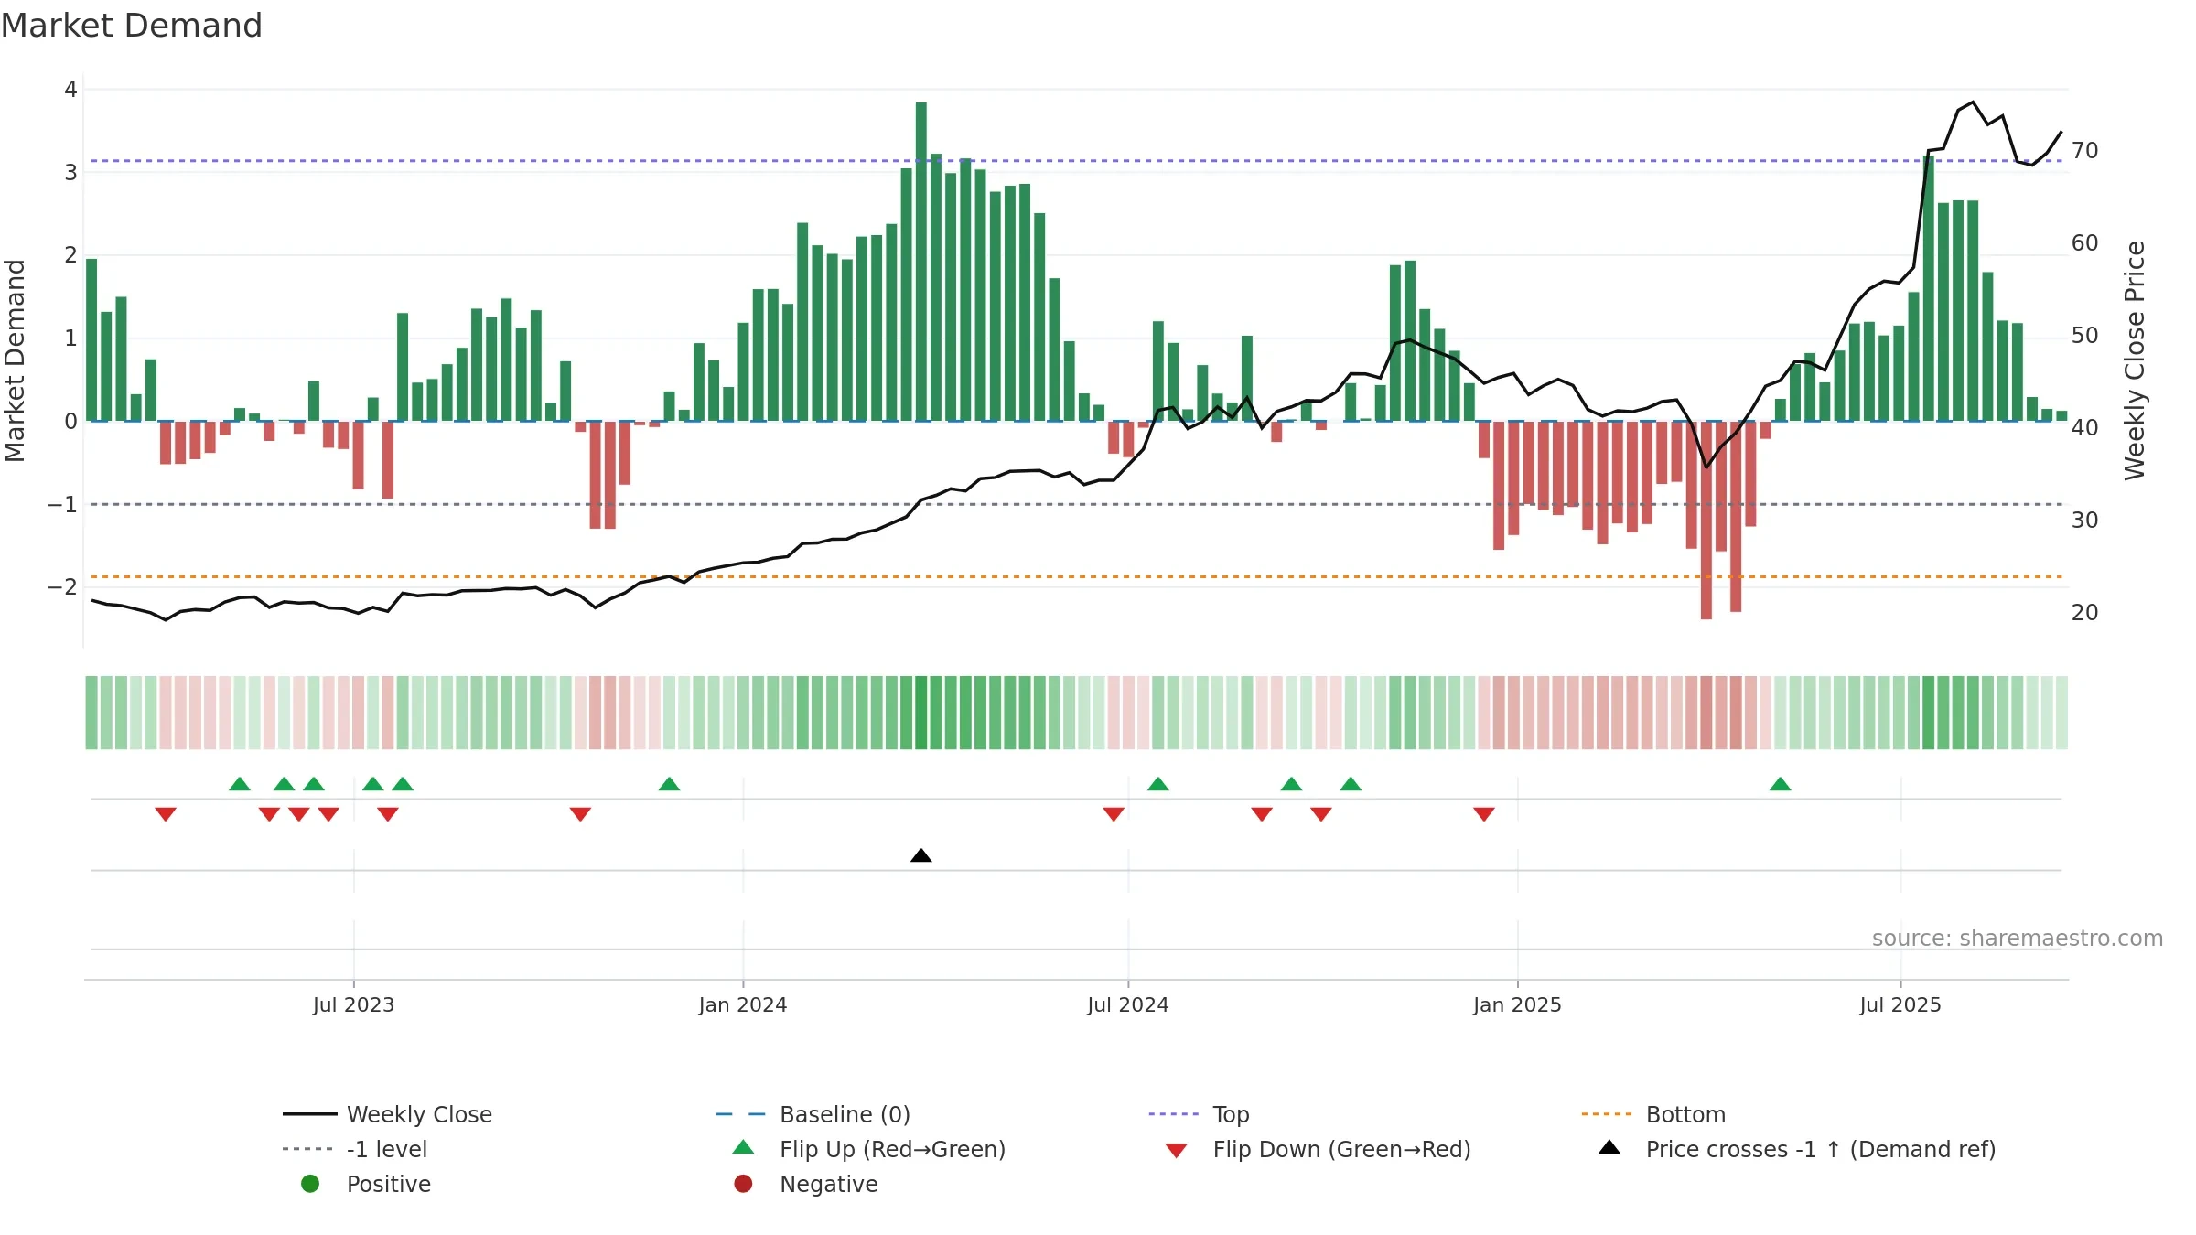
Task: Click the Market Demand chart title
Action: point(132,26)
